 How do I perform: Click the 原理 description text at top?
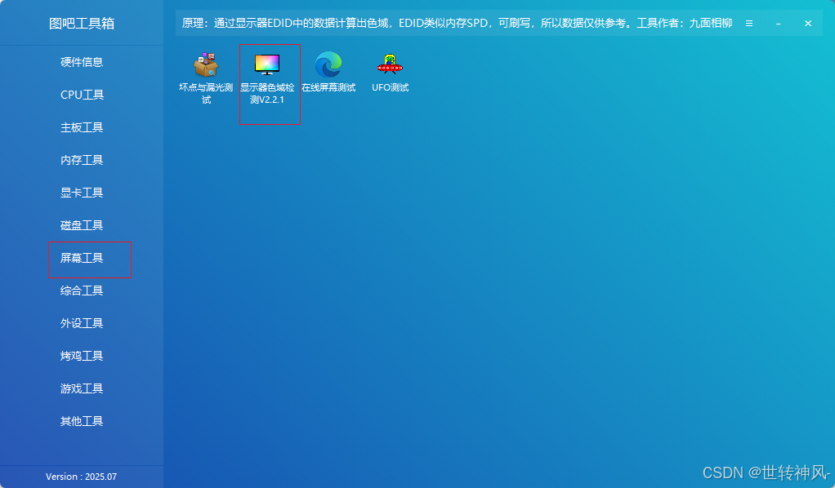tap(457, 24)
